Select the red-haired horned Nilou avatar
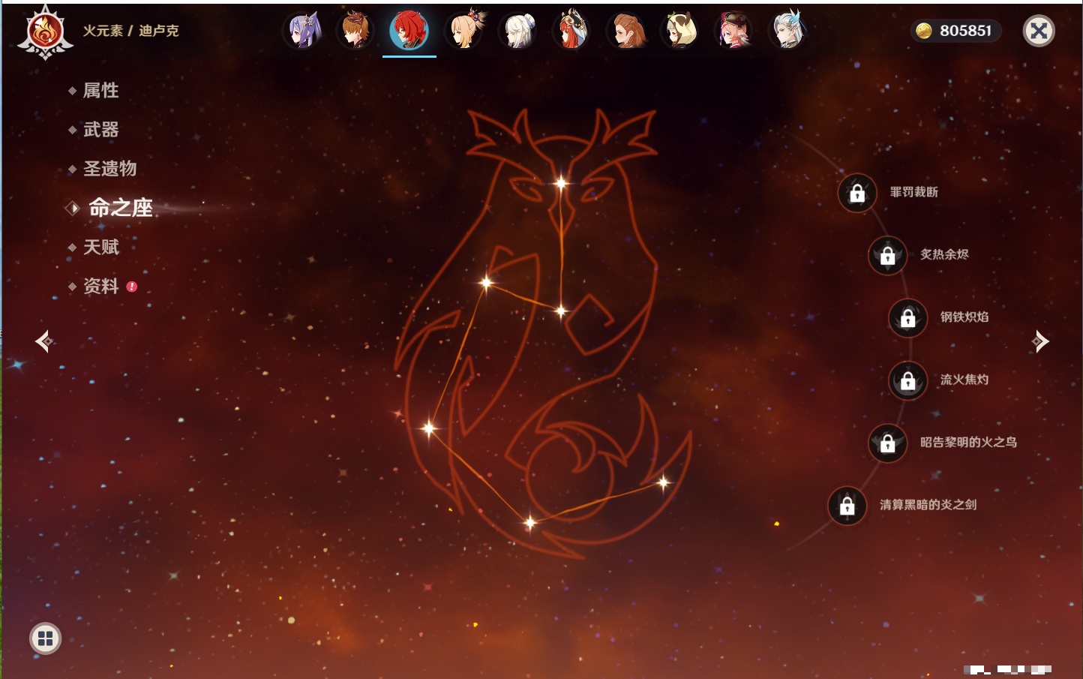Viewport: 1083px width, 679px height. (571, 31)
